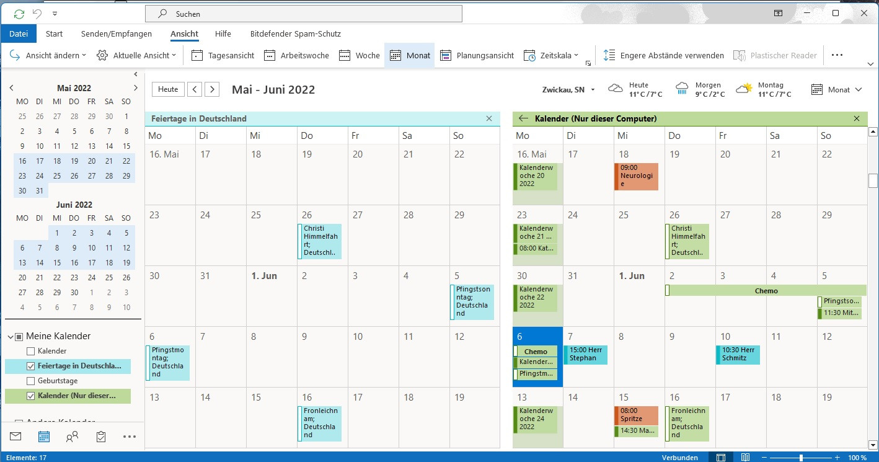The height and width of the screenshot is (462, 879).
Task: Uncheck Kalender (Nur dieser...) calendar
Action: 31,396
